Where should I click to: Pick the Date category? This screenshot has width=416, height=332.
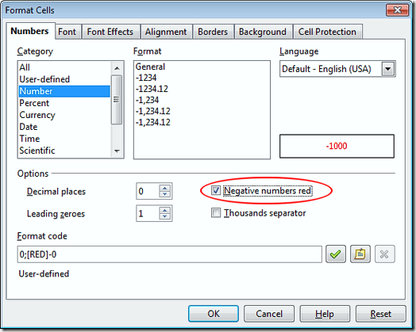tap(64, 127)
